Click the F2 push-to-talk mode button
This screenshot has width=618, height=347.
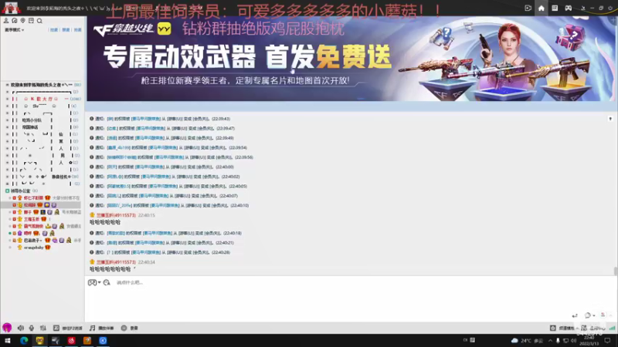pos(68,328)
